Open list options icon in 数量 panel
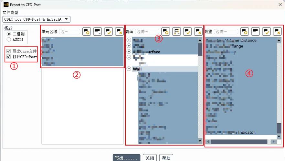 [256, 32]
